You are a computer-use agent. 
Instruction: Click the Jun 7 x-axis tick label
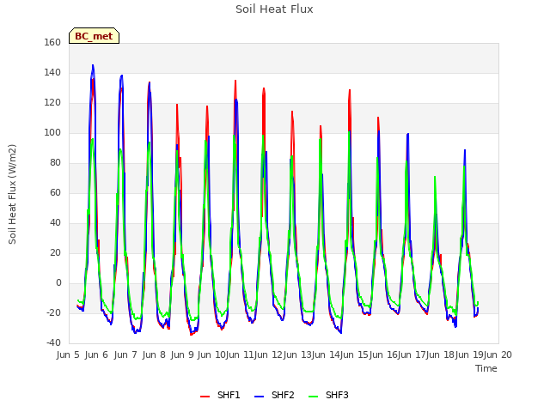tap(125, 354)
